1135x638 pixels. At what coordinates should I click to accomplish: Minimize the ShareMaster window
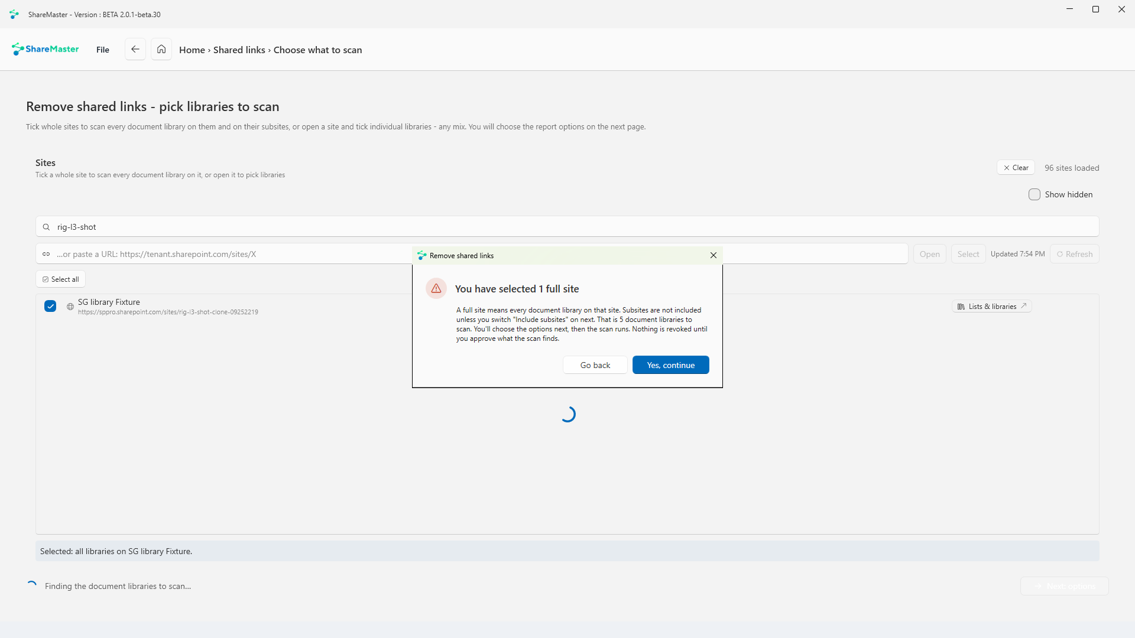coord(1069,9)
